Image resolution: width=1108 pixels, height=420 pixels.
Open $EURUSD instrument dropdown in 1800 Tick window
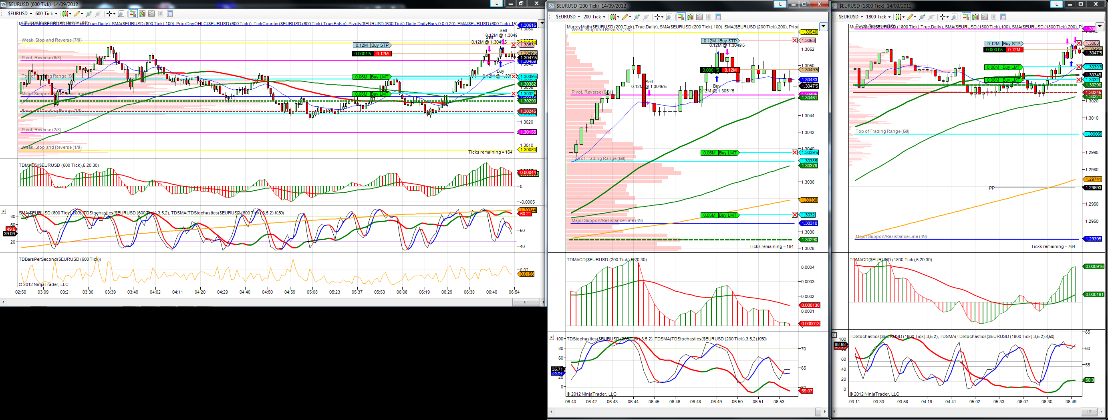click(x=851, y=17)
